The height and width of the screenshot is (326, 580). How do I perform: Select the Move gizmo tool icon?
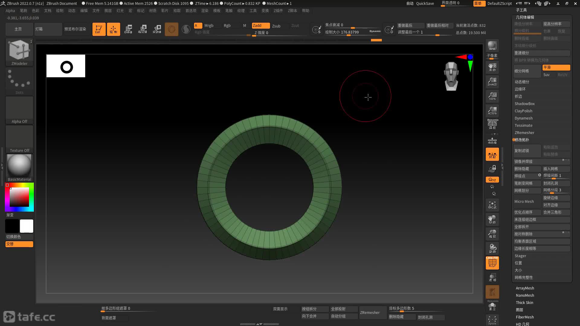[x=128, y=29]
